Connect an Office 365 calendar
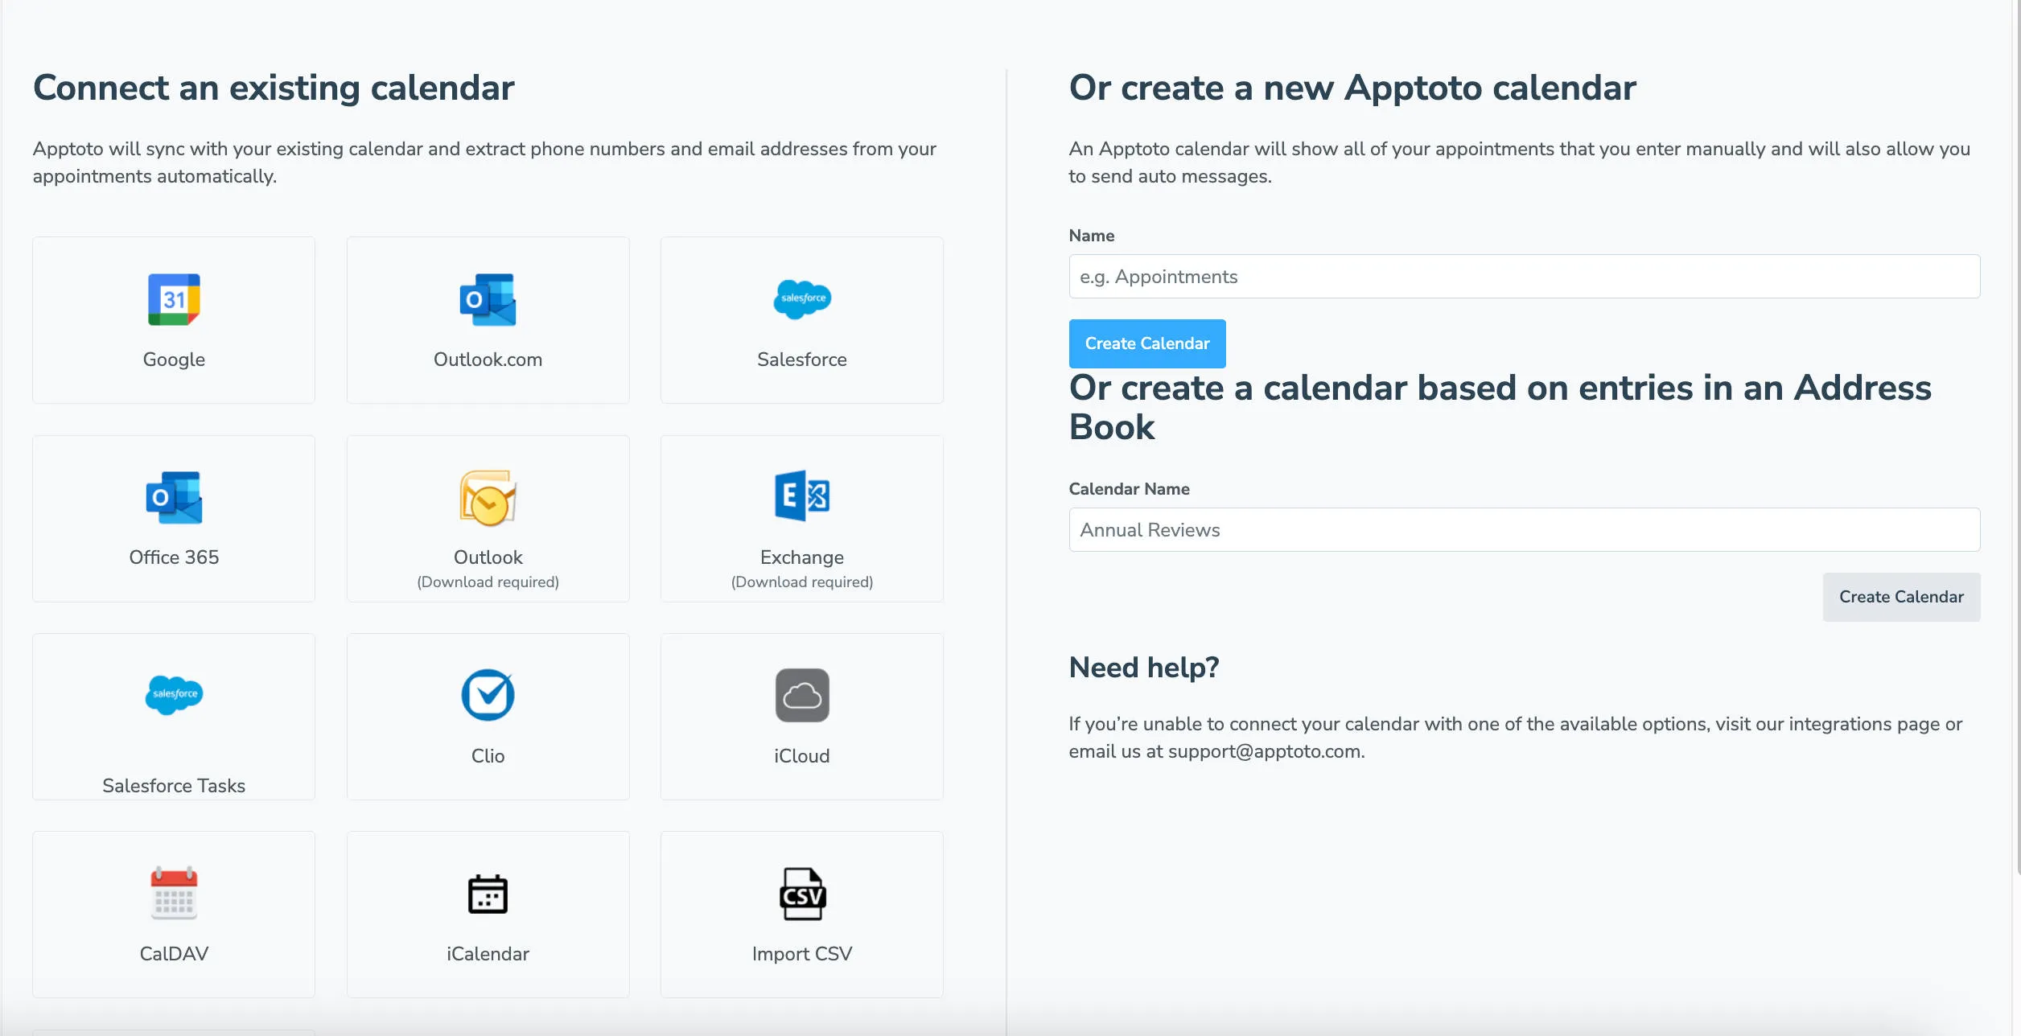The width and height of the screenshot is (2021, 1036). (173, 518)
